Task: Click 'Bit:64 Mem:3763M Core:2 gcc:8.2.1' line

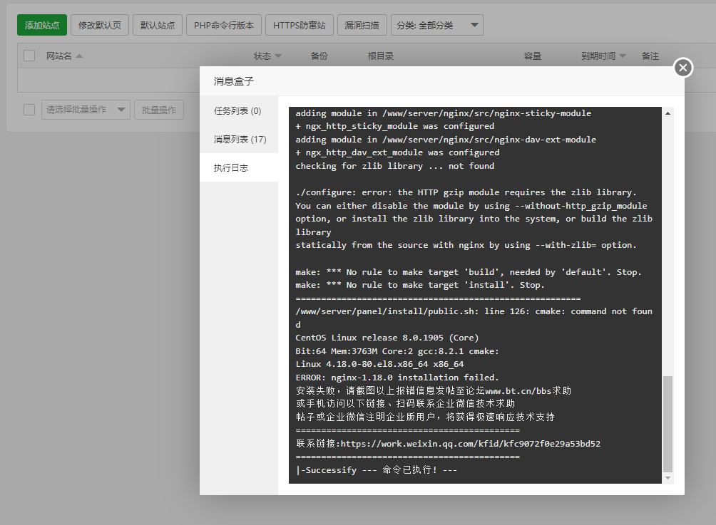Action: tap(397, 351)
